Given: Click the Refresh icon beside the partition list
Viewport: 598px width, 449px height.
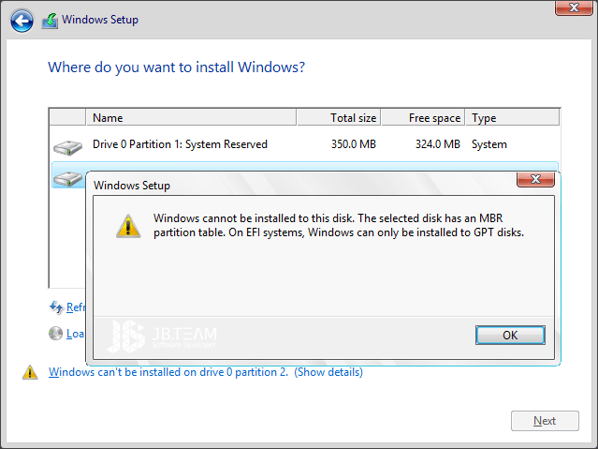Looking at the screenshot, I should tap(56, 307).
